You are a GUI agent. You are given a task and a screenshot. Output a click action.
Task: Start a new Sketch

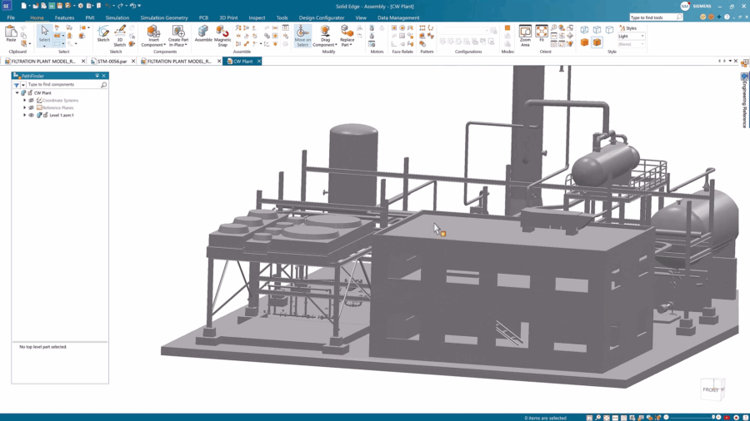pos(102,34)
